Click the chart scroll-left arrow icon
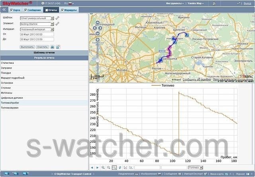 click(92, 167)
